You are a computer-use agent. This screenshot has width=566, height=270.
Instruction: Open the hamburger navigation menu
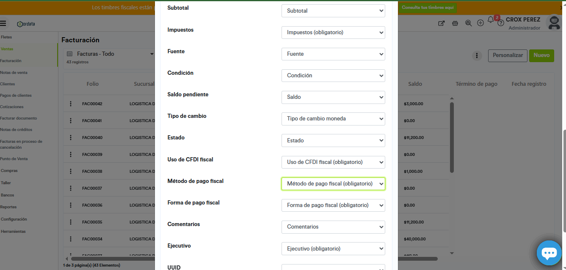[3, 24]
